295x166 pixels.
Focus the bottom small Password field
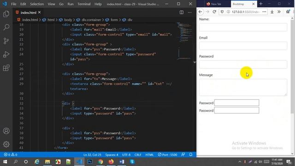236,110
